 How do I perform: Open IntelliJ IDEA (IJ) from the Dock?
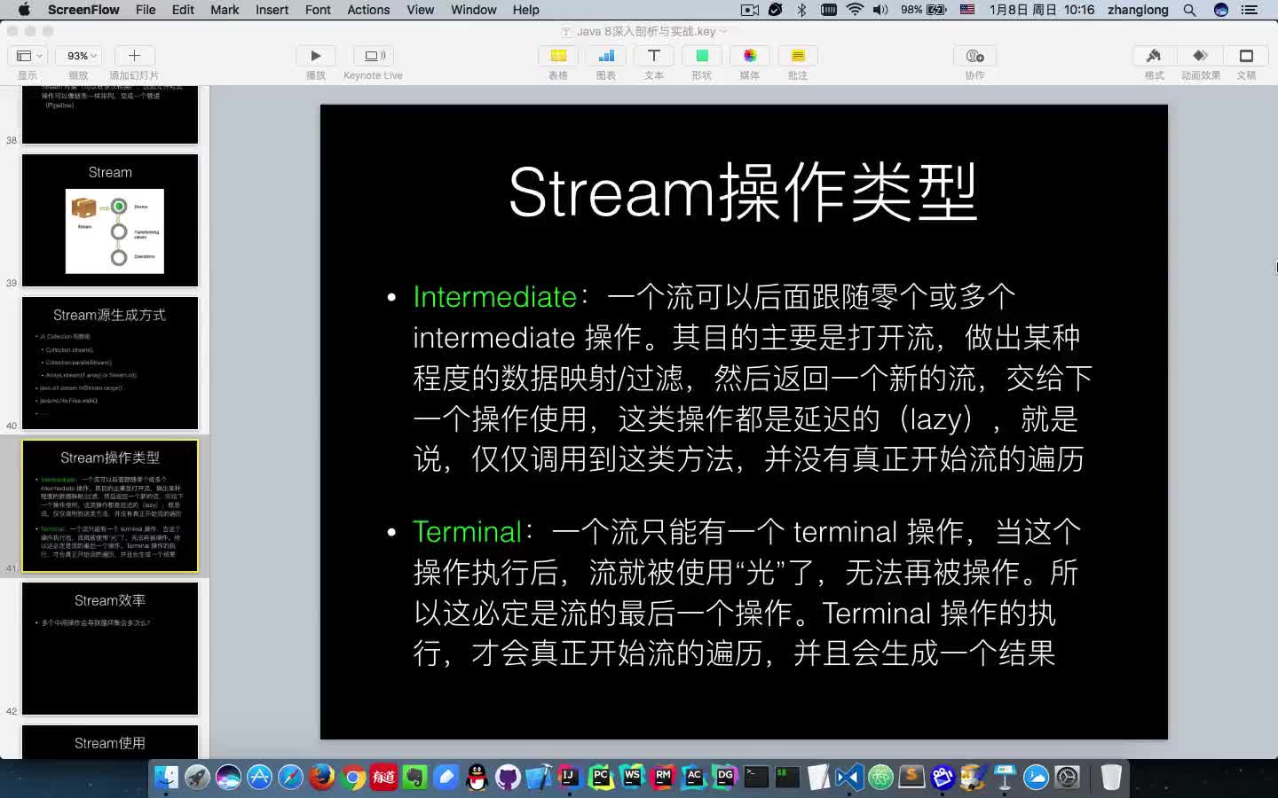coord(570,777)
